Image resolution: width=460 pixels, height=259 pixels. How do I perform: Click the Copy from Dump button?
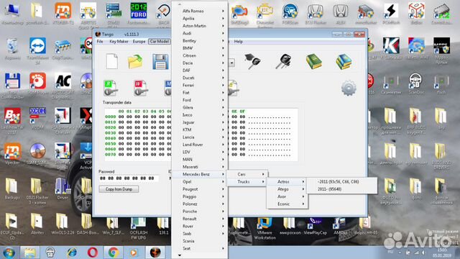[119, 189]
